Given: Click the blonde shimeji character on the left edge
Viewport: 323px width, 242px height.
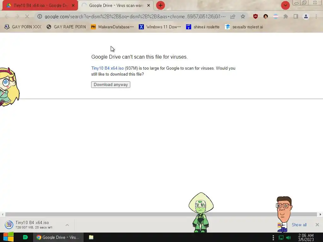Looking at the screenshot, I should pyautogui.click(x=9, y=86).
